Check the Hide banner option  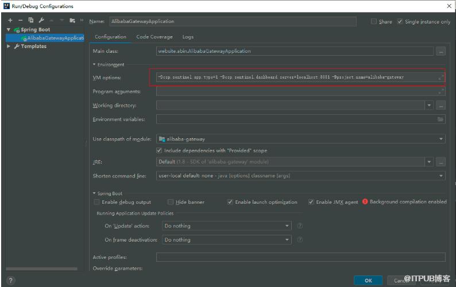(171, 202)
